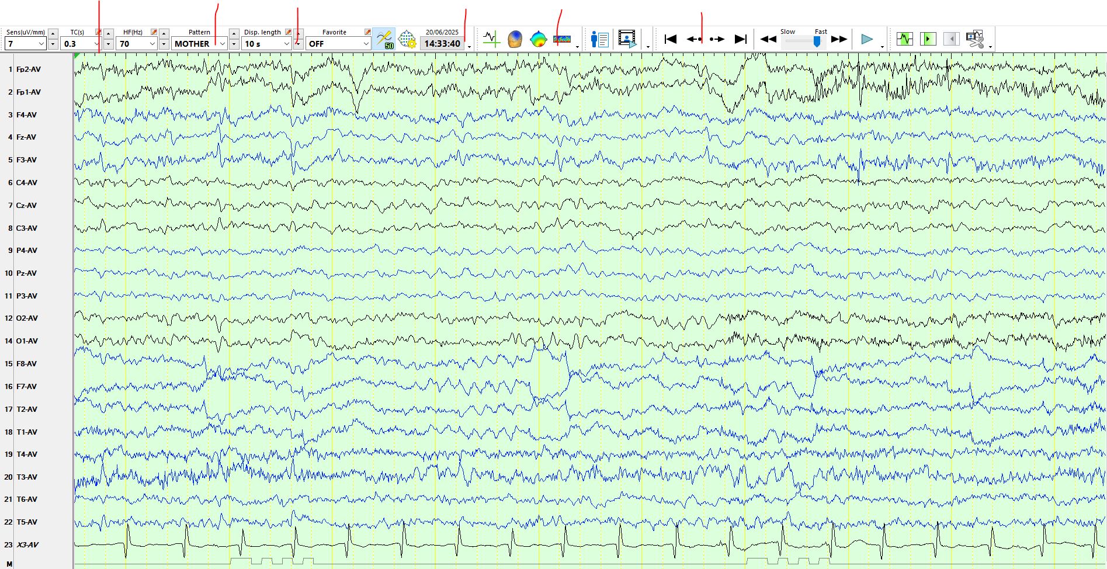Open the video playback window icon
This screenshot has height=569, width=1107.
pyautogui.click(x=627, y=39)
